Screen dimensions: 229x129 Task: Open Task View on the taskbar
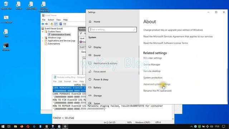(x=9, y=126)
